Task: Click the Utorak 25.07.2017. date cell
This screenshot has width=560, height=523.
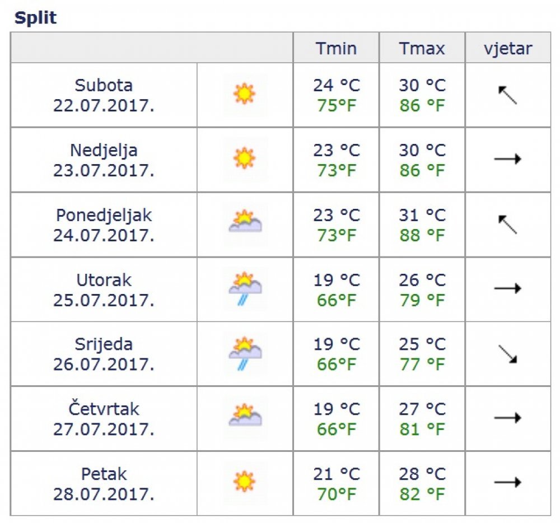Action: (104, 290)
